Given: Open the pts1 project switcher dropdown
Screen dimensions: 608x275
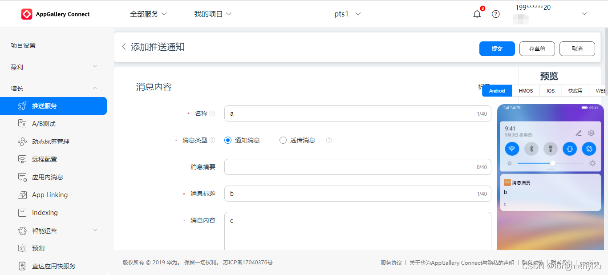Looking at the screenshot, I should coord(348,14).
